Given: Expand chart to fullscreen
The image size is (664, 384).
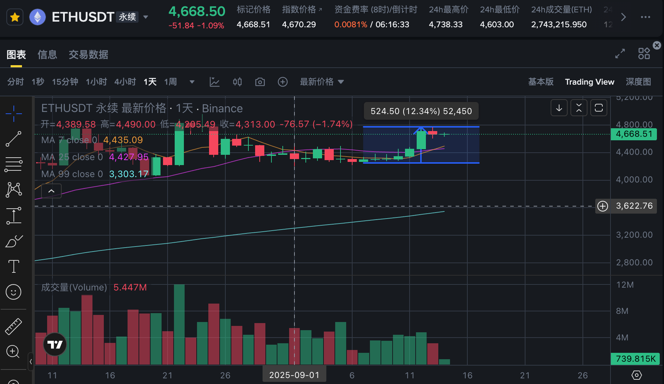Looking at the screenshot, I should coord(620,54).
